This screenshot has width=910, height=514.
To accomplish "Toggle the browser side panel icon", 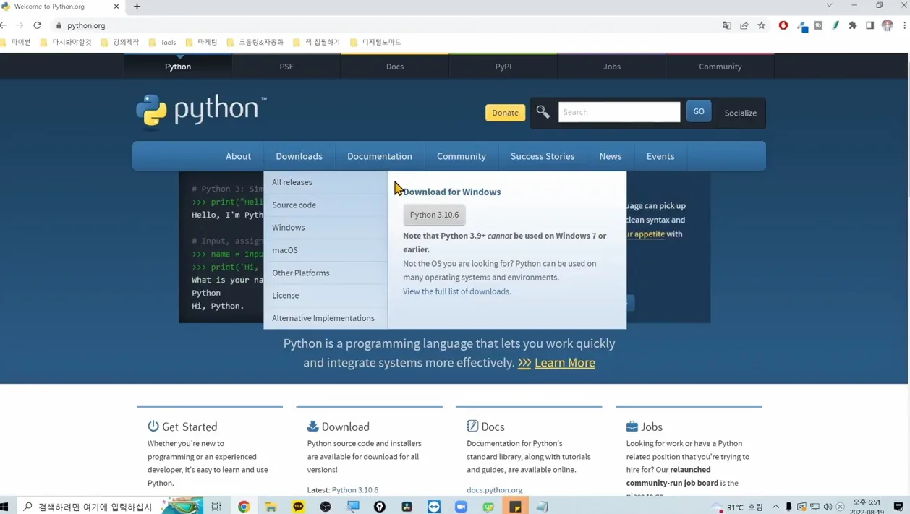I will coord(870,25).
